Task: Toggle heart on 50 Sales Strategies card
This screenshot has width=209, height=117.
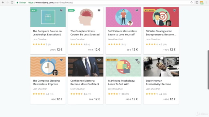Action: click(x=174, y=10)
